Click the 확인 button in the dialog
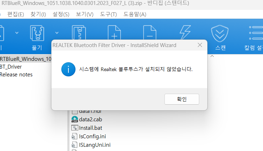 (181, 99)
